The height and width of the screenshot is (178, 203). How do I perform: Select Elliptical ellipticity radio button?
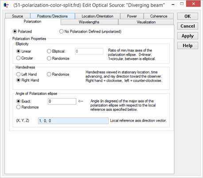pyautogui.click(x=56, y=51)
